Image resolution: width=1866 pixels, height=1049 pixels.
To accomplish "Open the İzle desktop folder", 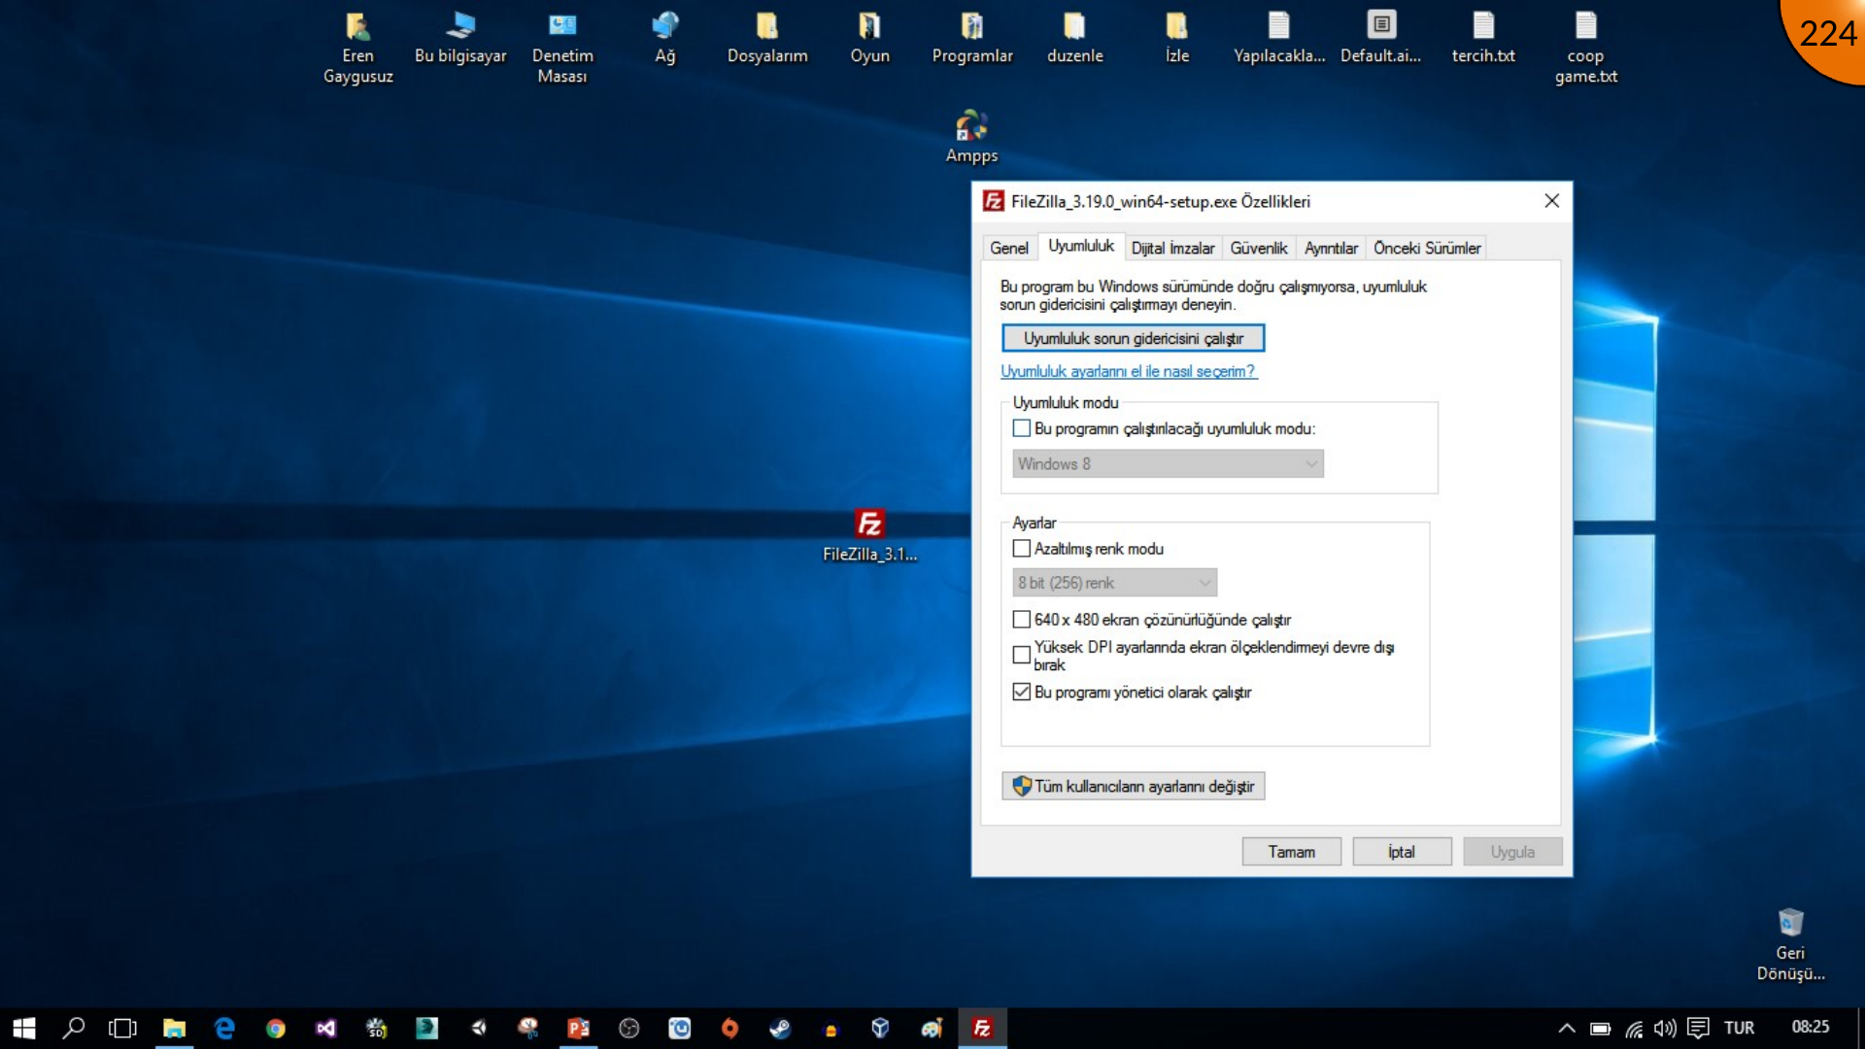I will (x=1177, y=39).
